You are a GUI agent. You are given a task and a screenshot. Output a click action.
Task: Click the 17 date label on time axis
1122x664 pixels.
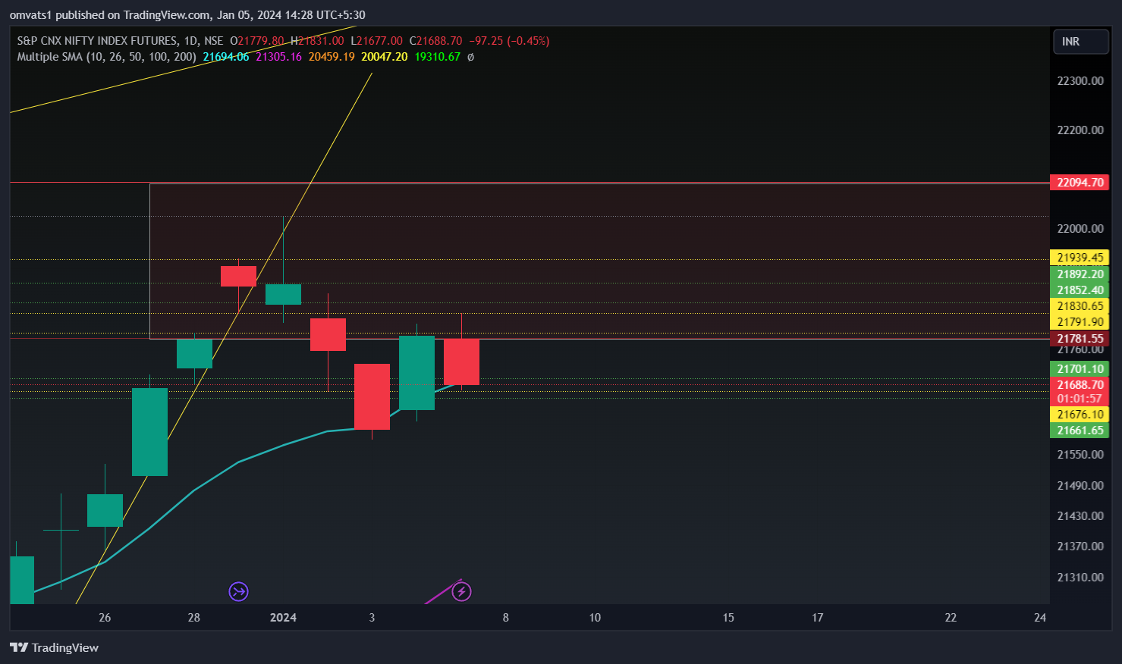(x=818, y=618)
